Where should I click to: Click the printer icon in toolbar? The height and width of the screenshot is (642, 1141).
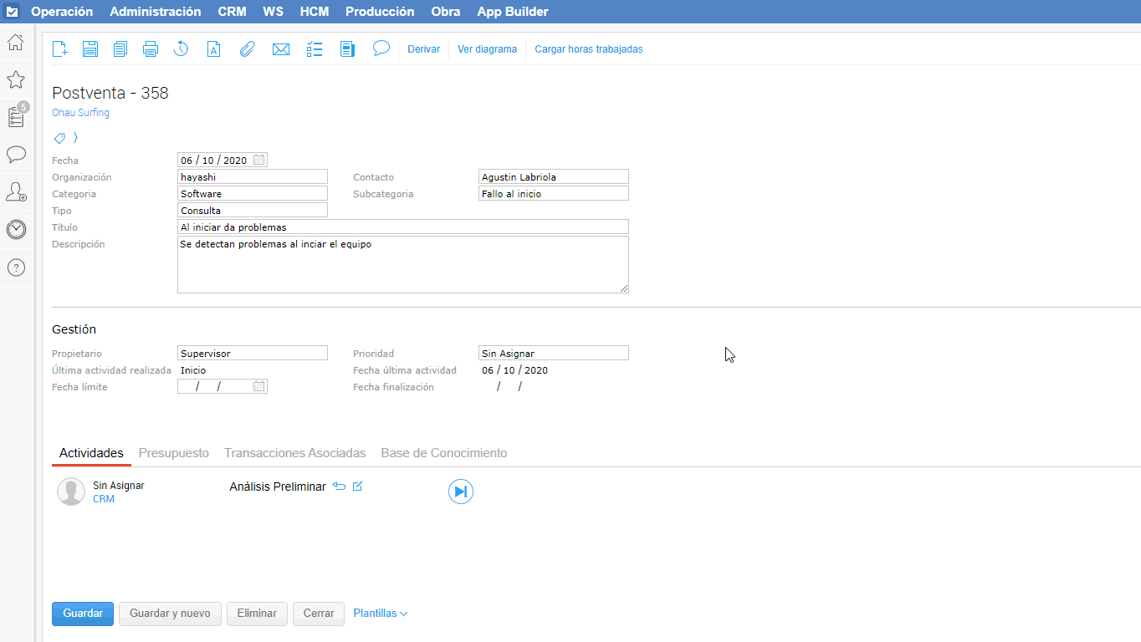(x=151, y=49)
